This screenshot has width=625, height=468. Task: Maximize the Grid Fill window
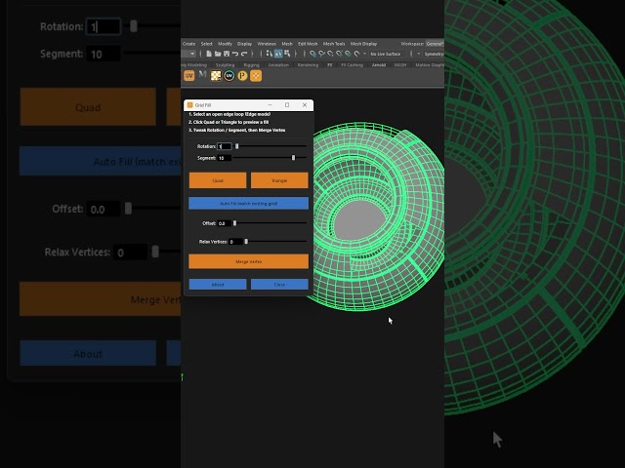(x=287, y=105)
